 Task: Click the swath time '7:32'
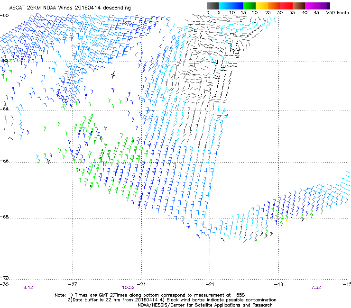(x=316, y=288)
